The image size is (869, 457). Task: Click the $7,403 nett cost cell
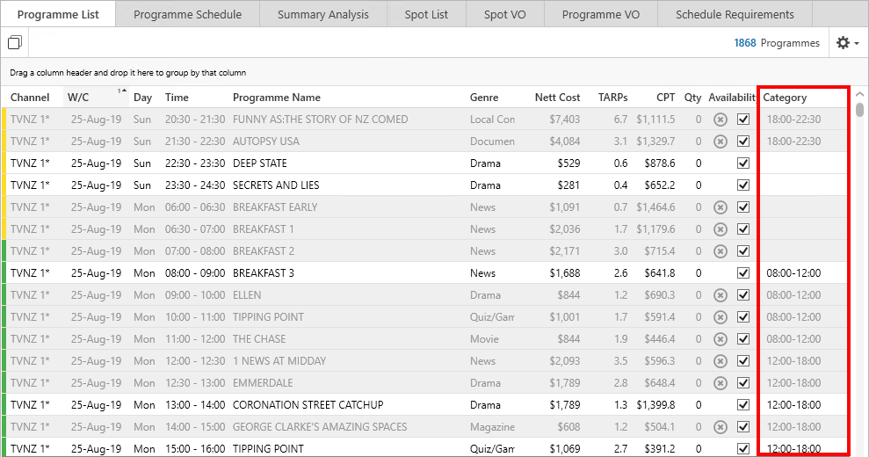point(565,120)
